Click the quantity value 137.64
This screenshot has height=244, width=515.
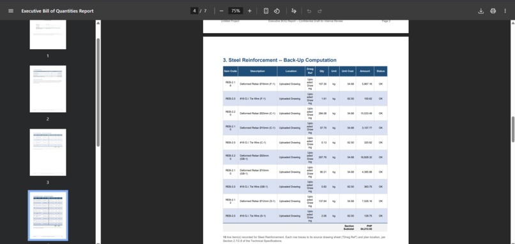323,201
